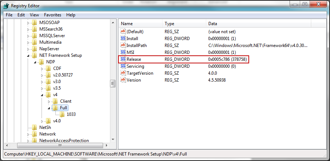The image size is (330, 161).
Task: Open the Edit menu
Action: pos(21,15)
